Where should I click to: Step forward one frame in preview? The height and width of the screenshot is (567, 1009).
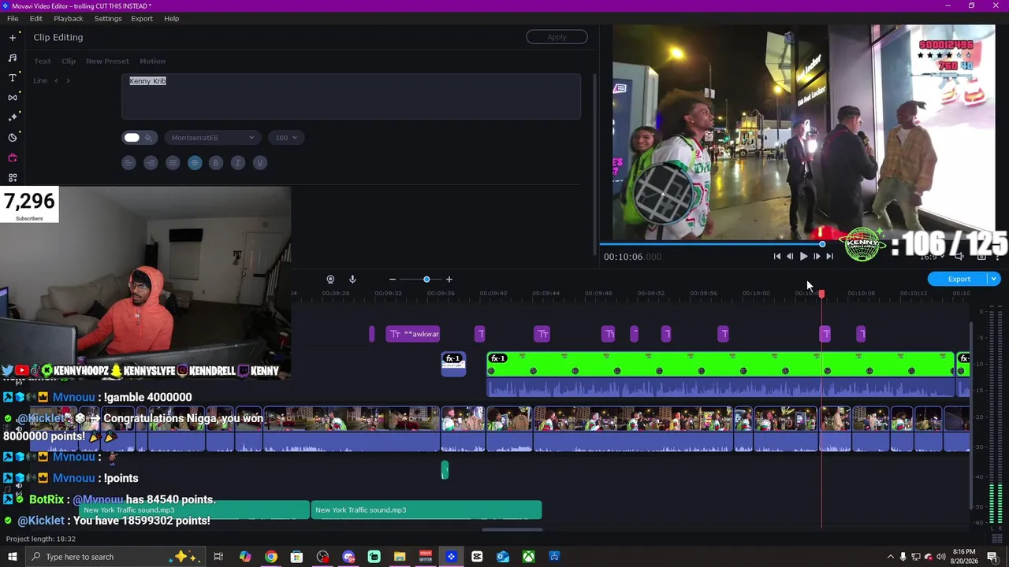point(817,256)
